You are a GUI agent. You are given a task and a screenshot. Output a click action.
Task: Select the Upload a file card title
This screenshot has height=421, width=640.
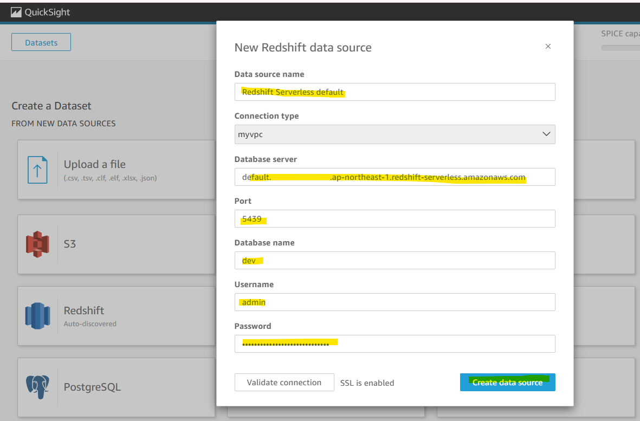(95, 164)
